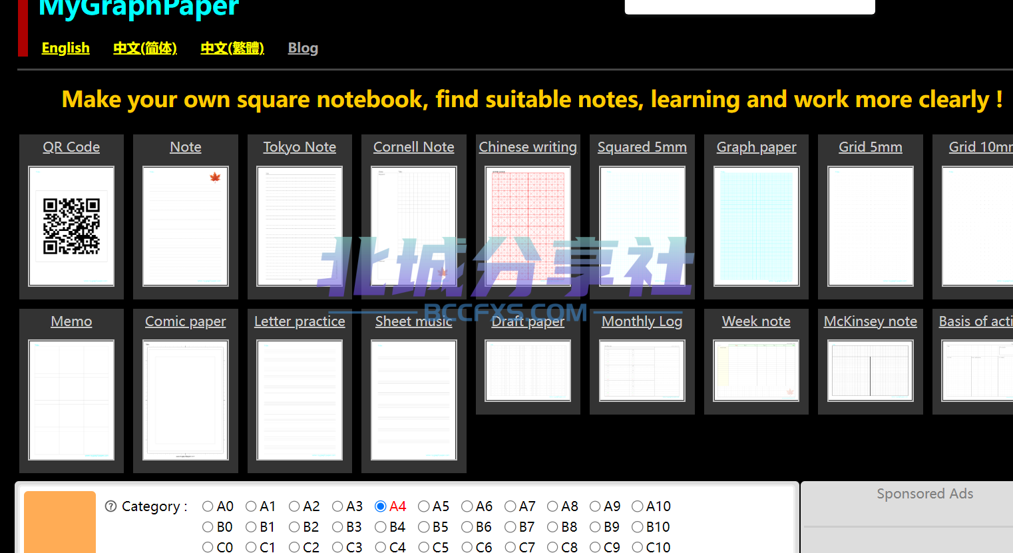Switch language to 中文(简体)

click(145, 48)
